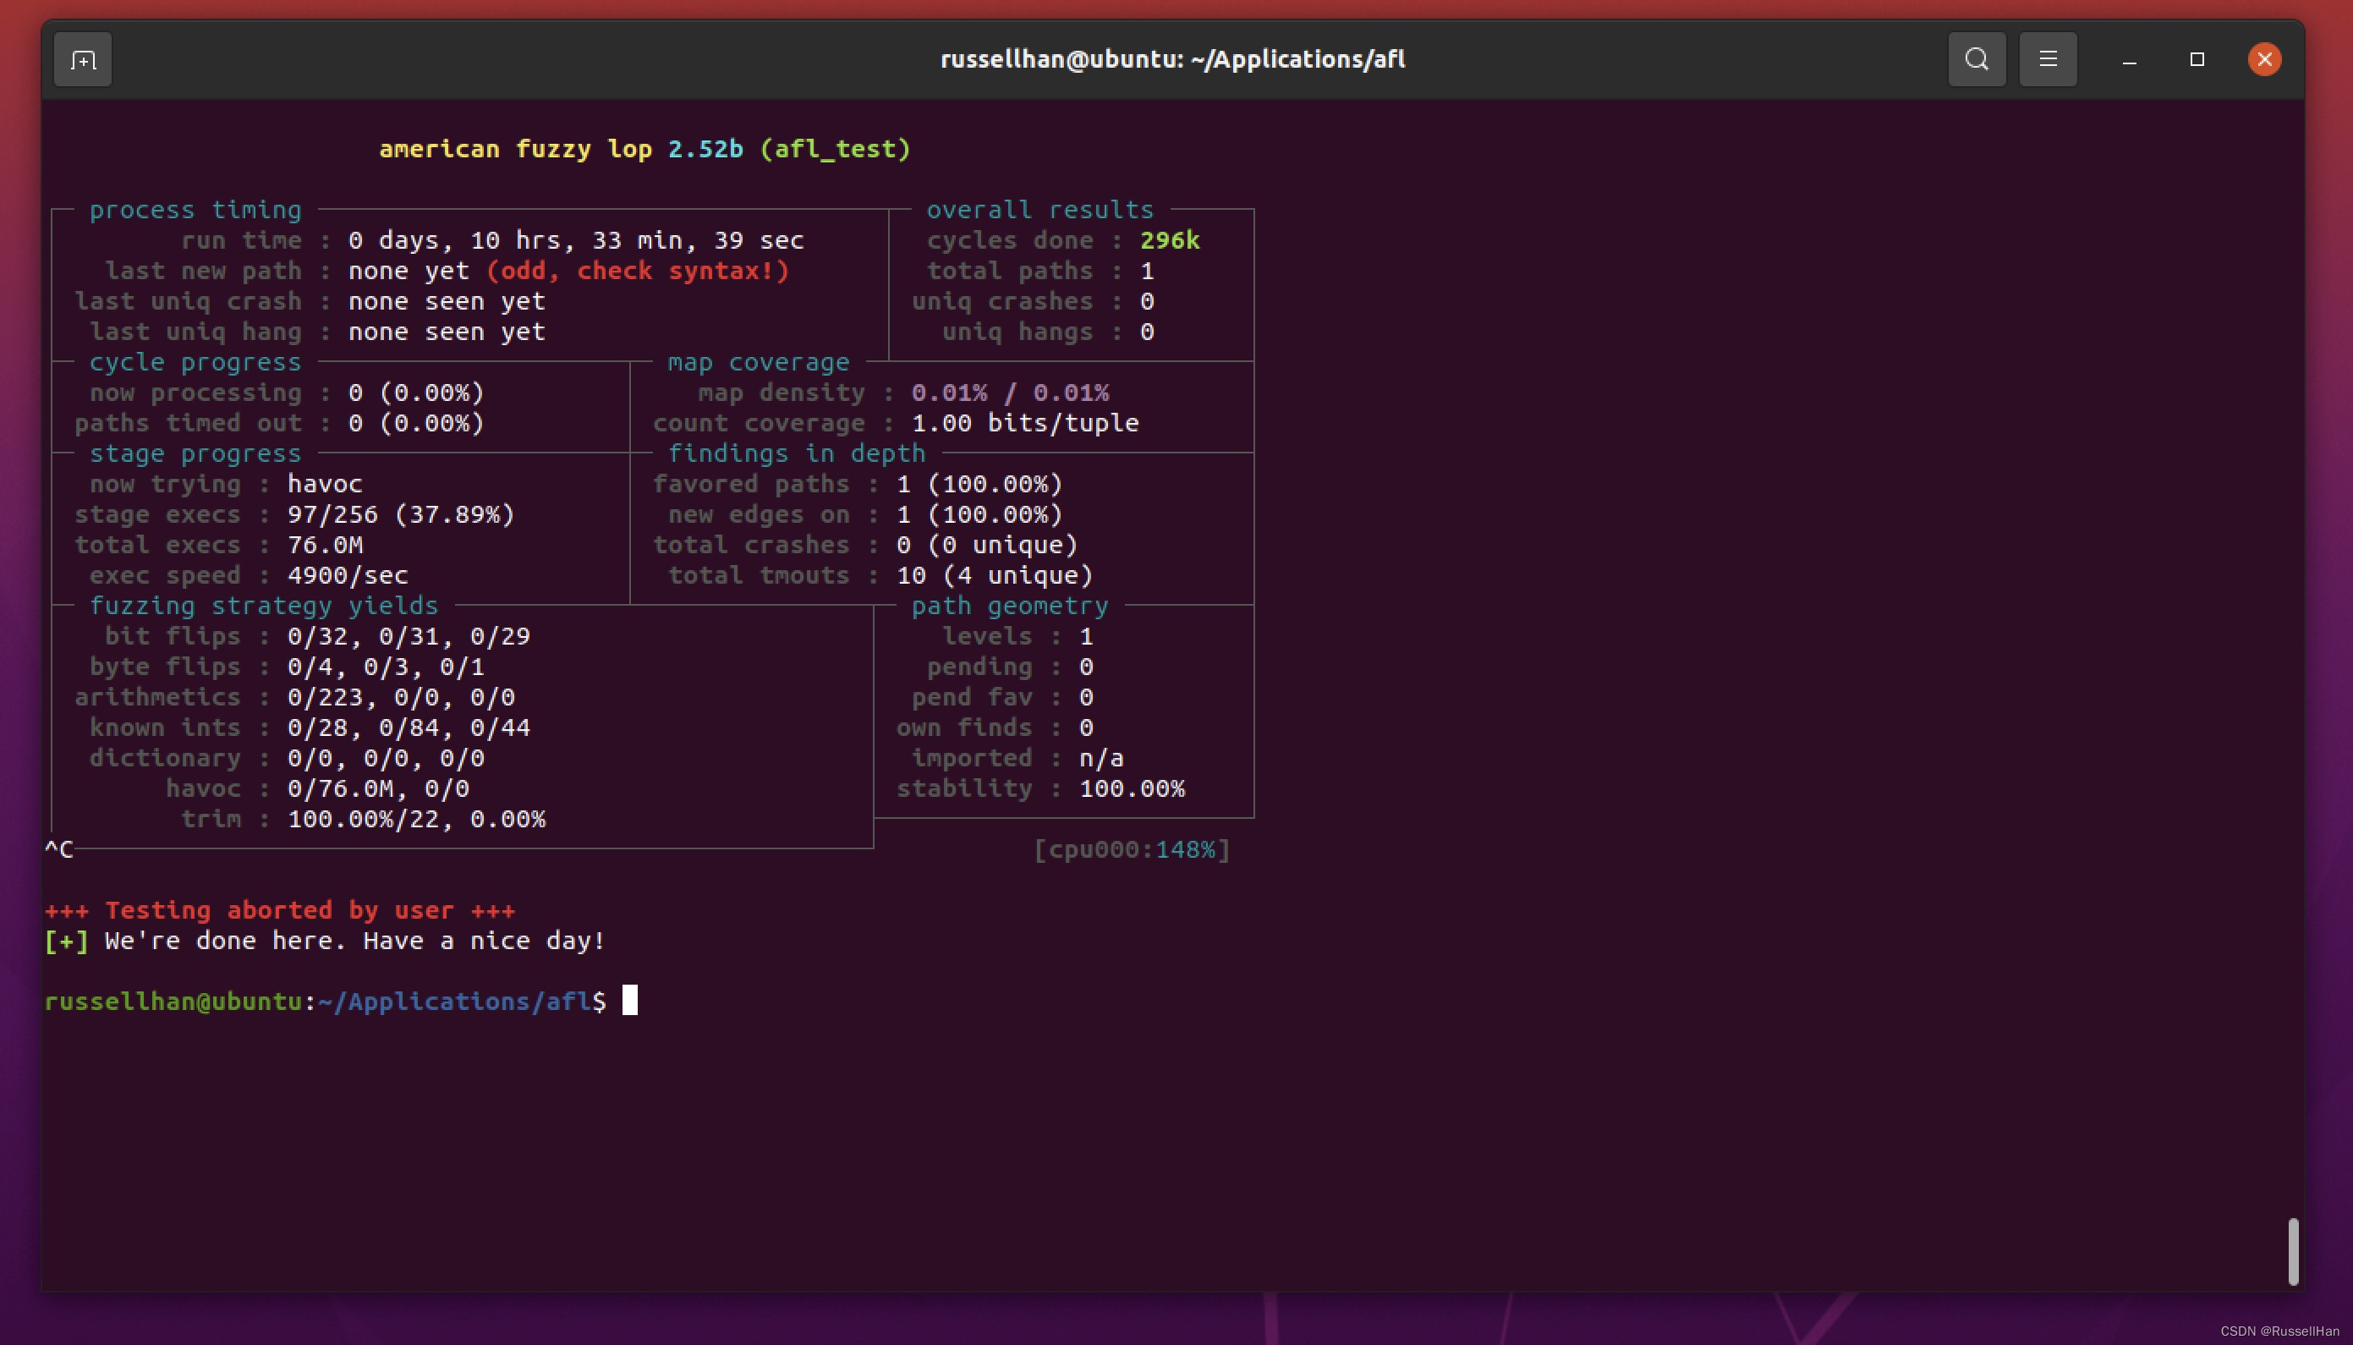Click the byte flips value 0/4, 0/3, 0/1
The image size is (2353, 1345).
pyautogui.click(x=385, y=667)
